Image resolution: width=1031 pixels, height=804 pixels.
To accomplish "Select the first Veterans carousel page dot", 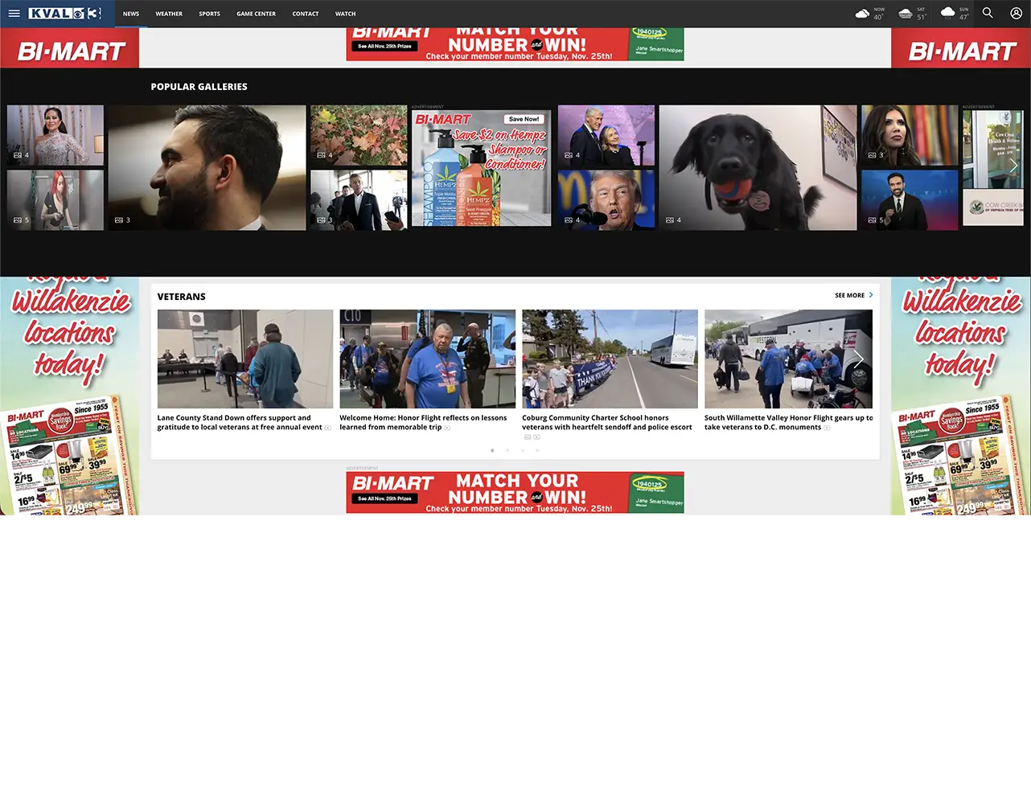I will click(x=492, y=450).
